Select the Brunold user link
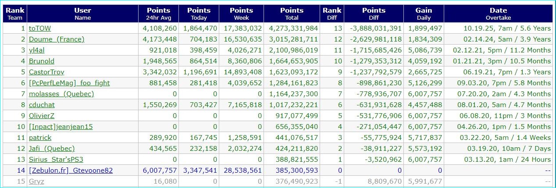556x188 pixels. point(42,61)
